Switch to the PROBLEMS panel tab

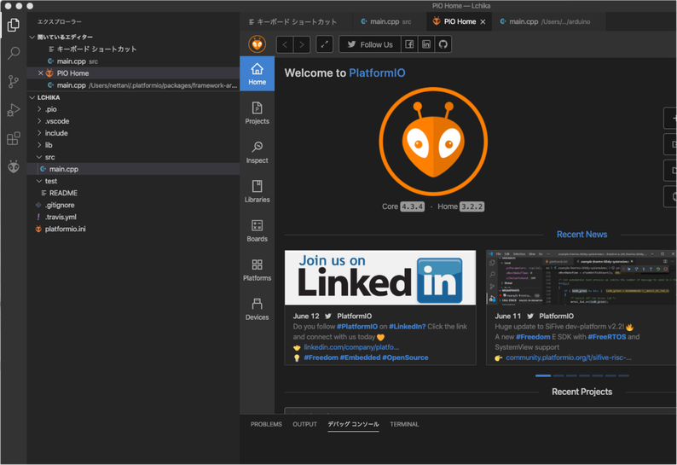point(266,424)
